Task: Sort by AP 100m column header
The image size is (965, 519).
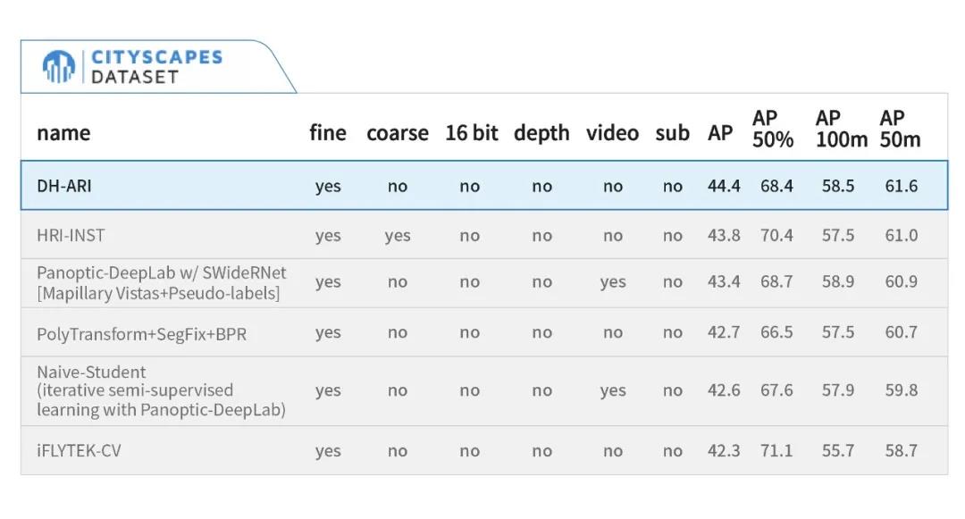Action: pyautogui.click(x=841, y=129)
